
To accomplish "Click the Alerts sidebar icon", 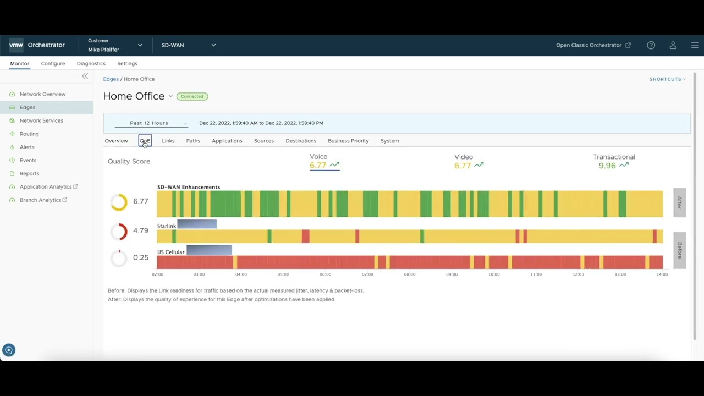I will [x=12, y=147].
